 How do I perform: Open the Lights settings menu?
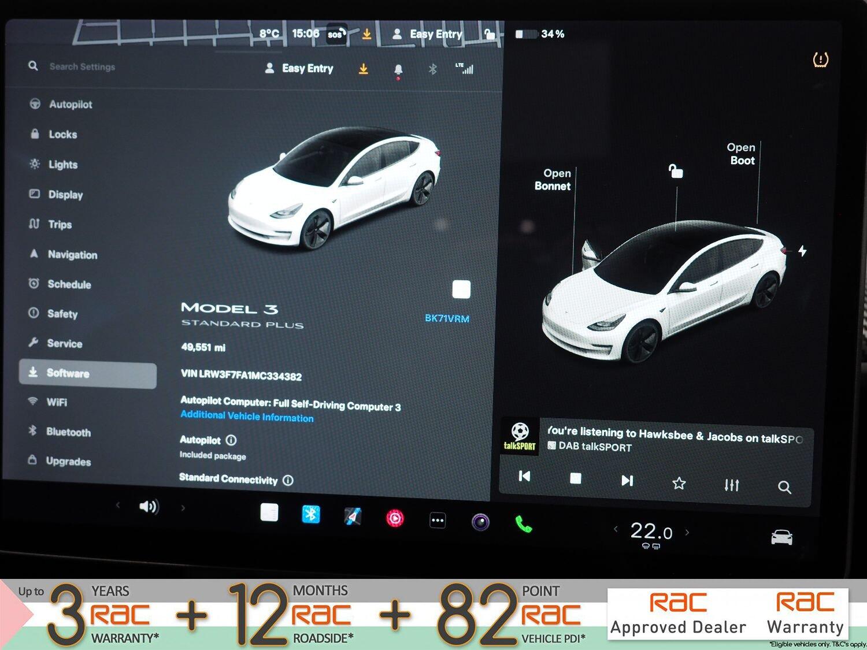tap(62, 165)
